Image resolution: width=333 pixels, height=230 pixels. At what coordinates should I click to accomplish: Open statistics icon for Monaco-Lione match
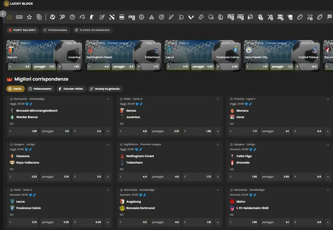pyautogui.click(x=328, y=99)
